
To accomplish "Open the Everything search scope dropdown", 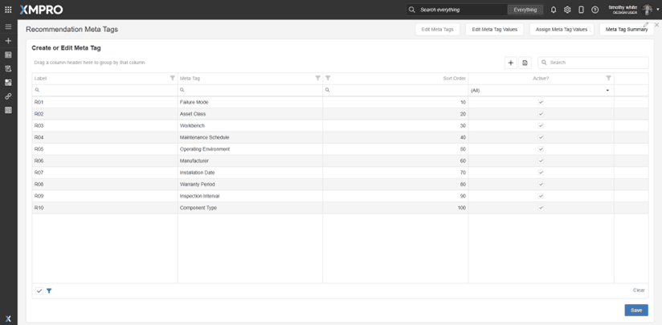I will [x=525, y=10].
